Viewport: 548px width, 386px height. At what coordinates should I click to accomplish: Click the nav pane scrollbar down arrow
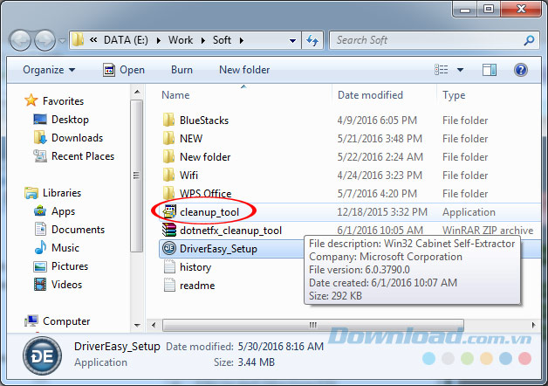(137, 326)
